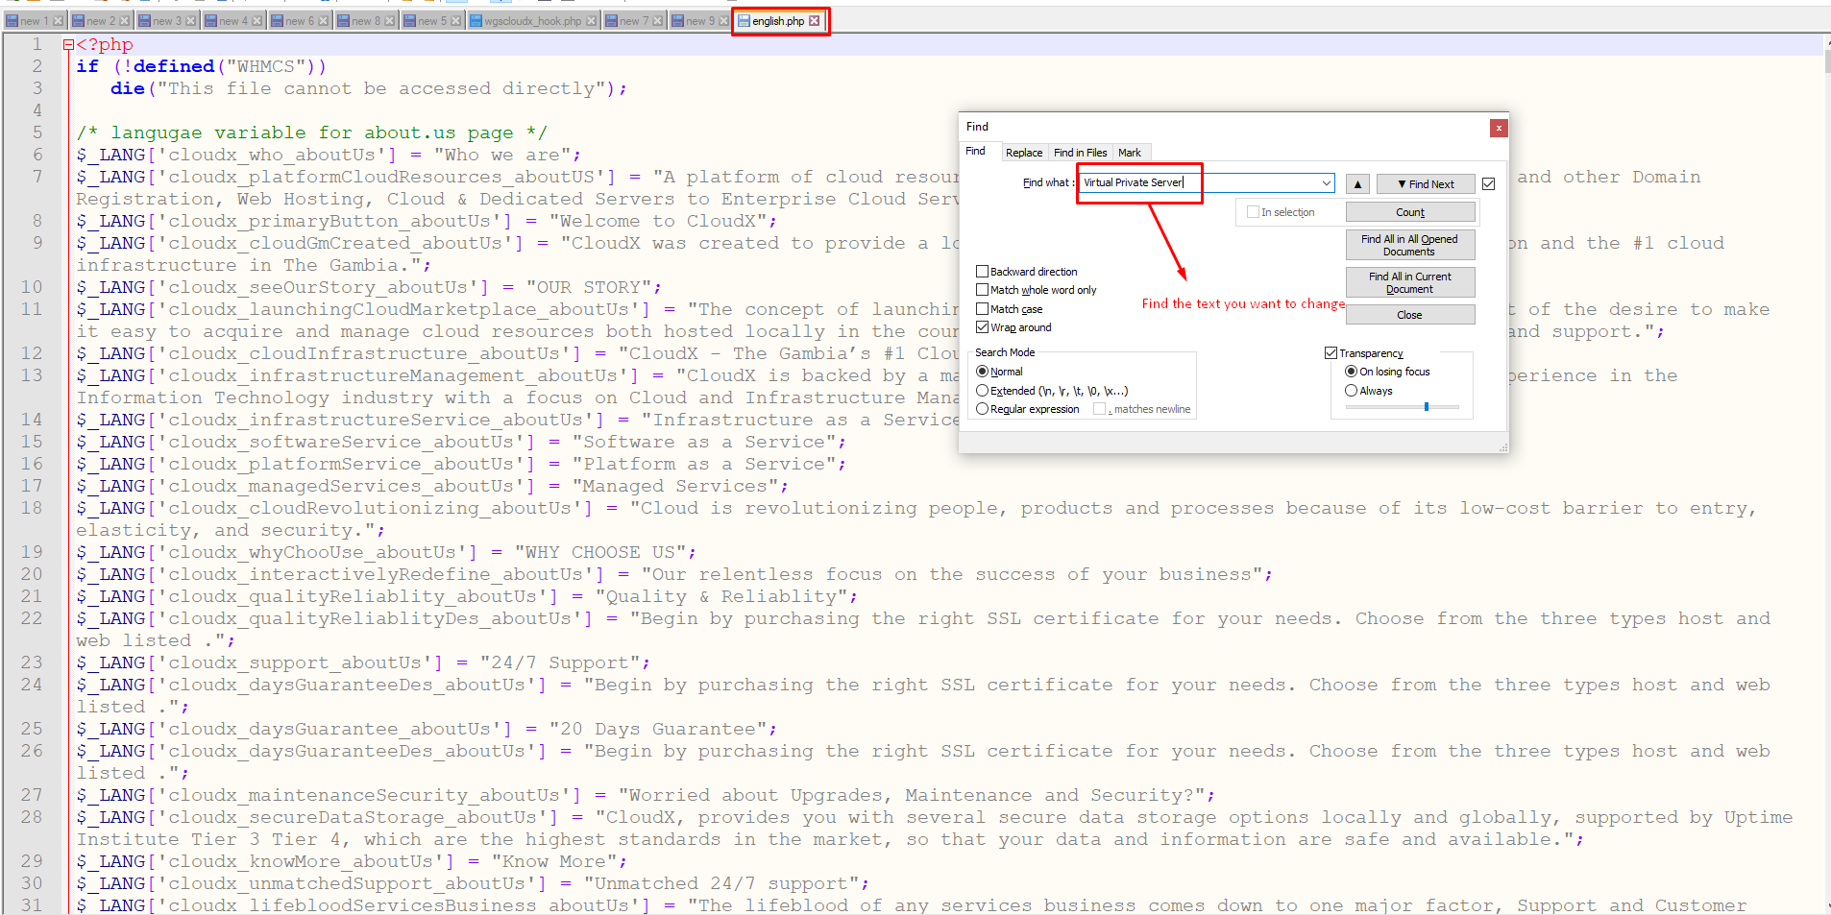Screen dimensions: 1831x915
Task: Close the wgscloudx_hook.php tab with its X
Action: pos(591,21)
